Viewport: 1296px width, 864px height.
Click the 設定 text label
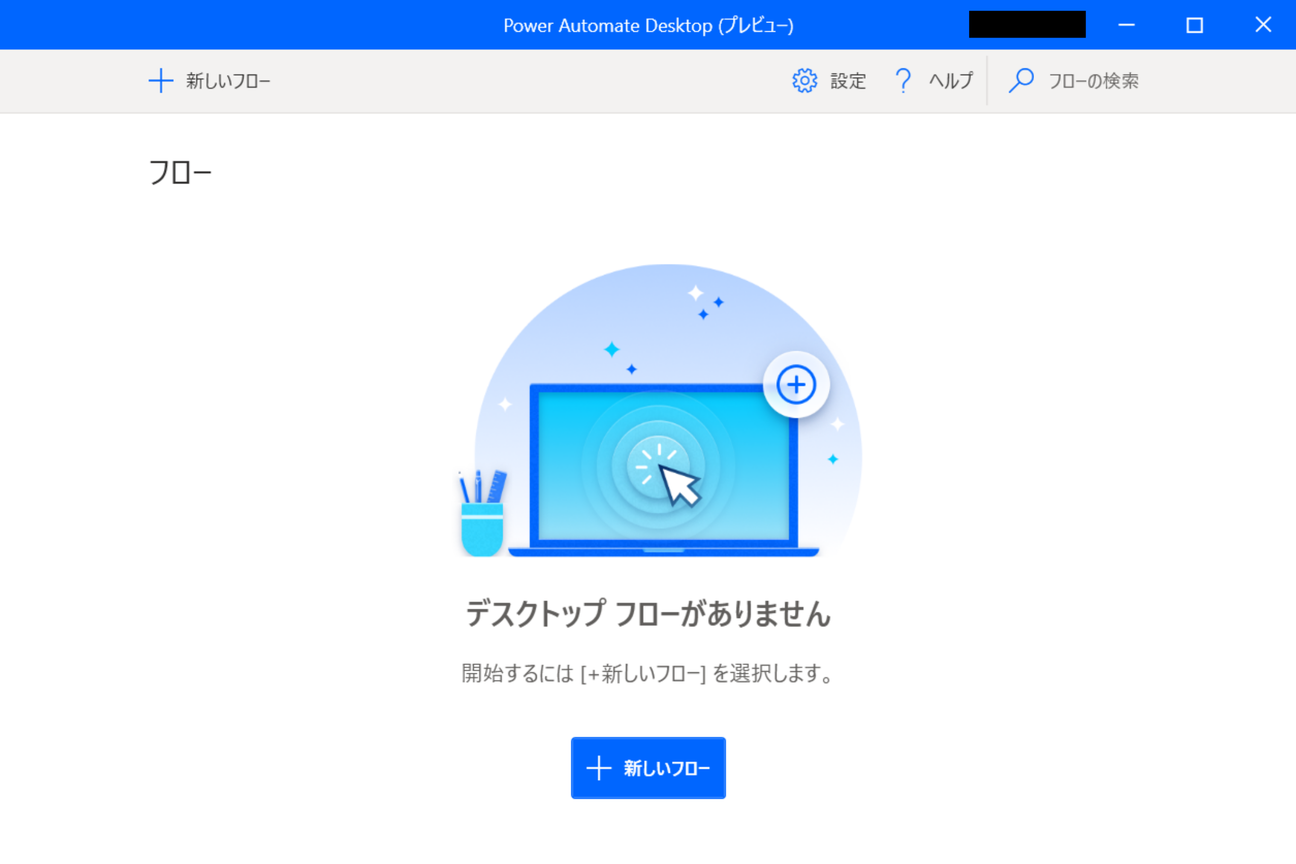848,81
